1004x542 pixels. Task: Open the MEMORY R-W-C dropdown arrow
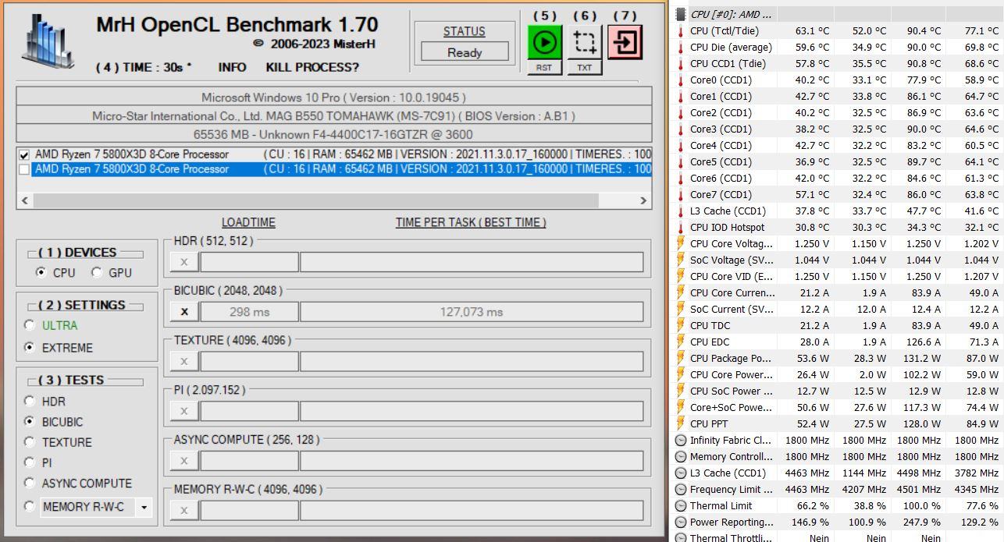coord(144,507)
